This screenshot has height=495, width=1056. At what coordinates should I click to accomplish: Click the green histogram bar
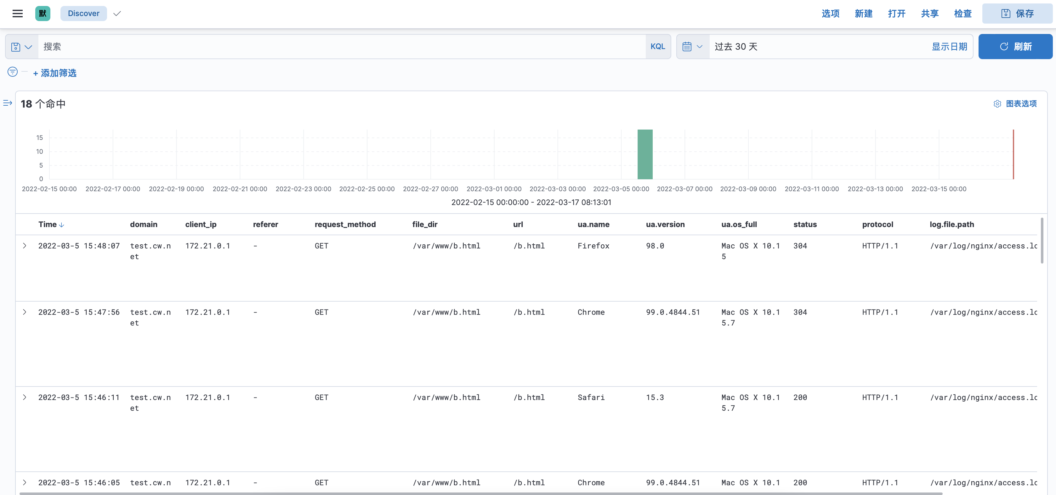point(645,154)
